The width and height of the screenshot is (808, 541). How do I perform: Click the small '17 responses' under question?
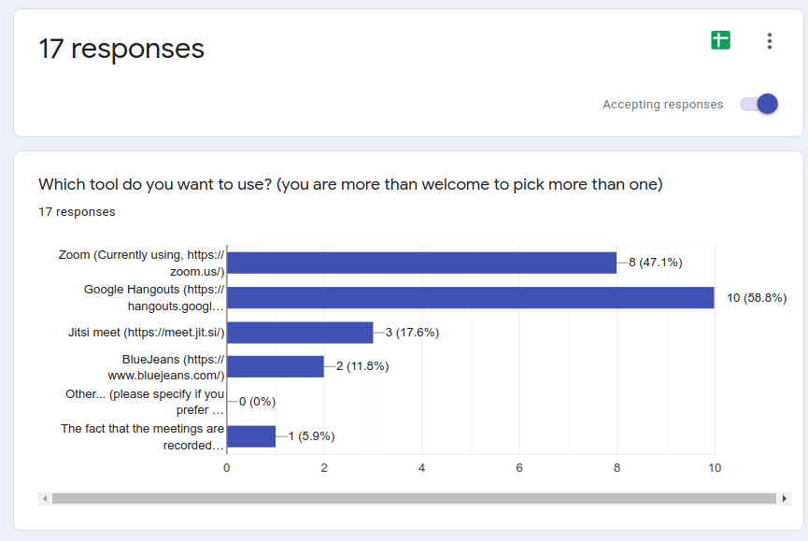[77, 212]
